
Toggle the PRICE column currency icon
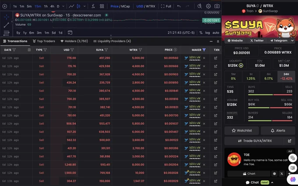[175, 50]
